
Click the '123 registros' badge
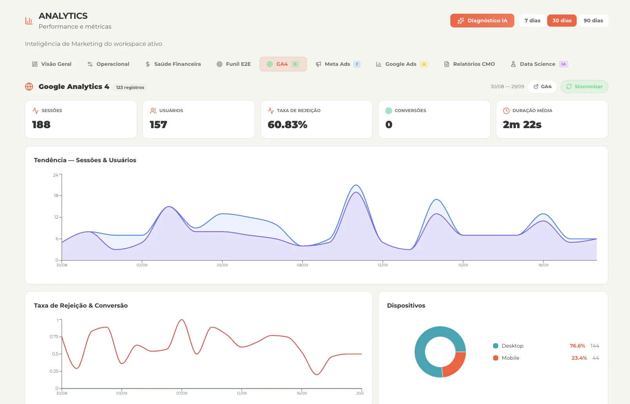[130, 87]
